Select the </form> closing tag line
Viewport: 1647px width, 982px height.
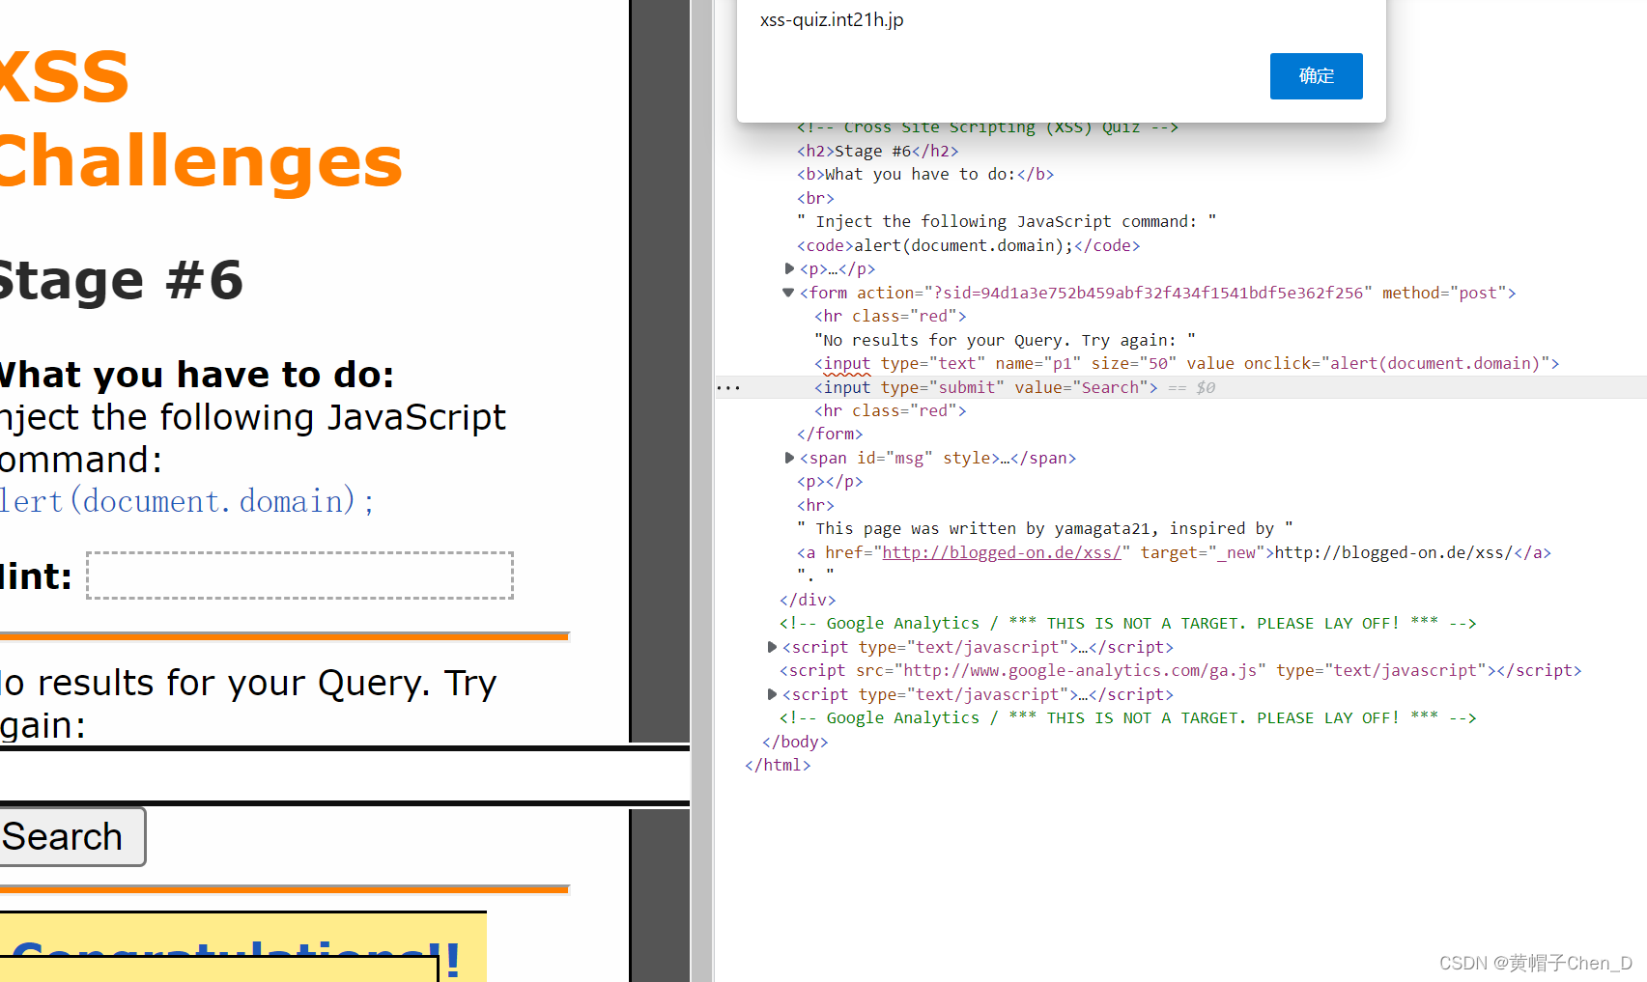click(830, 434)
